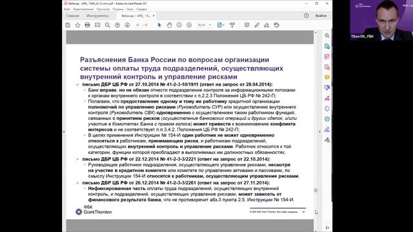Activate the Hand pan tool

(x=169, y=25)
